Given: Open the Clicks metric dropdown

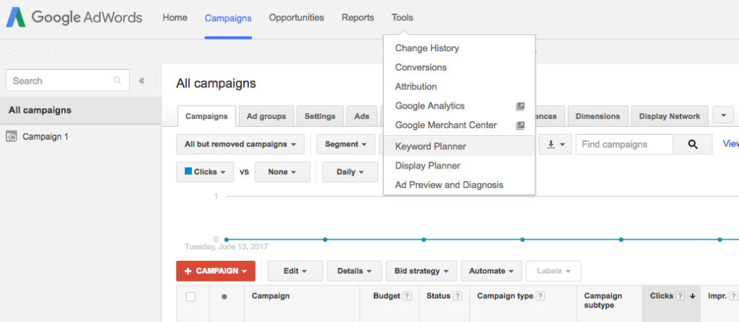Looking at the screenshot, I should 205,172.
